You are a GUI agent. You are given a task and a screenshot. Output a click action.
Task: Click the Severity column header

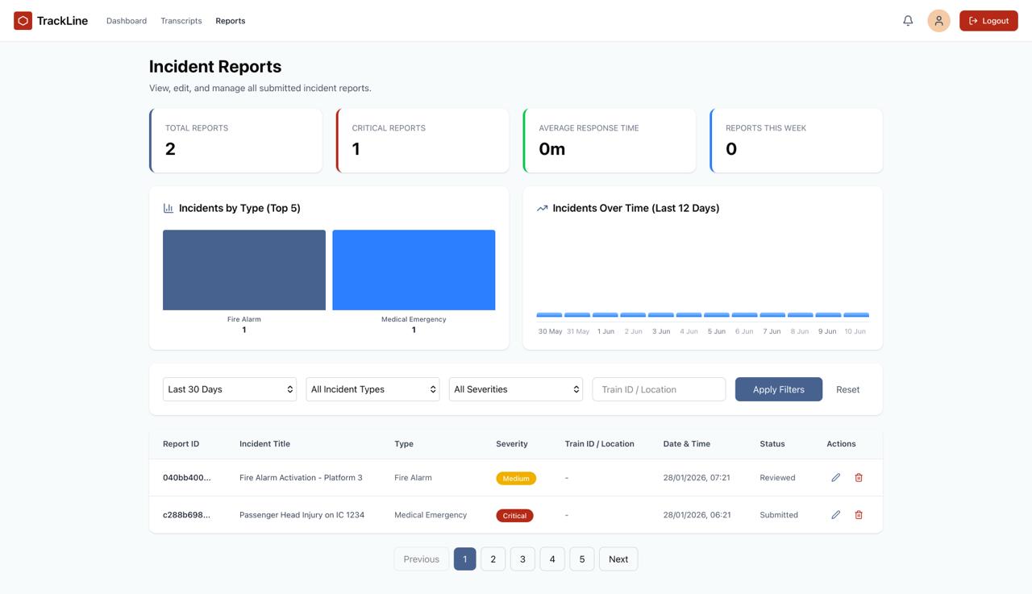[x=512, y=443]
